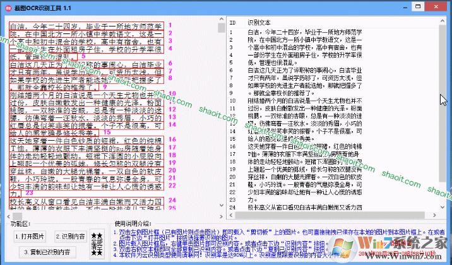
Task: Click the star rating icon beside buttons
Action: click(x=97, y=242)
